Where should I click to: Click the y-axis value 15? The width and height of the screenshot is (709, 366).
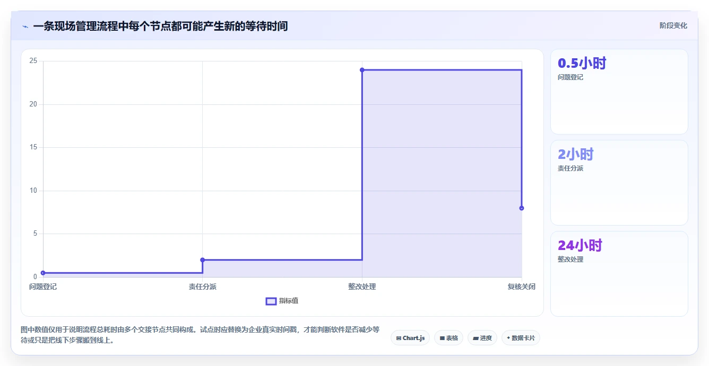[33, 147]
